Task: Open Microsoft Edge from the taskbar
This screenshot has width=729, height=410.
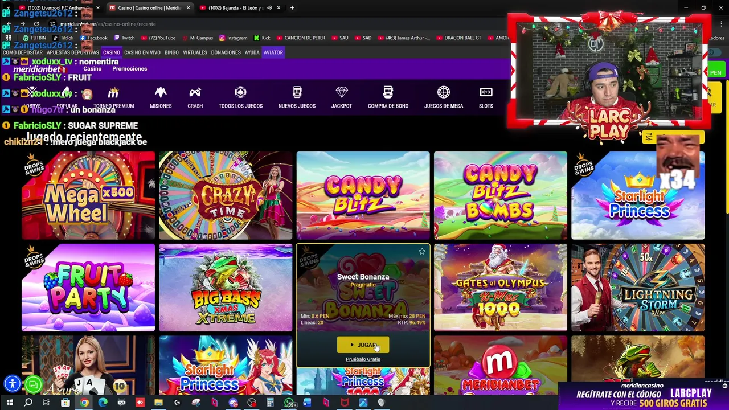Action: (103, 403)
